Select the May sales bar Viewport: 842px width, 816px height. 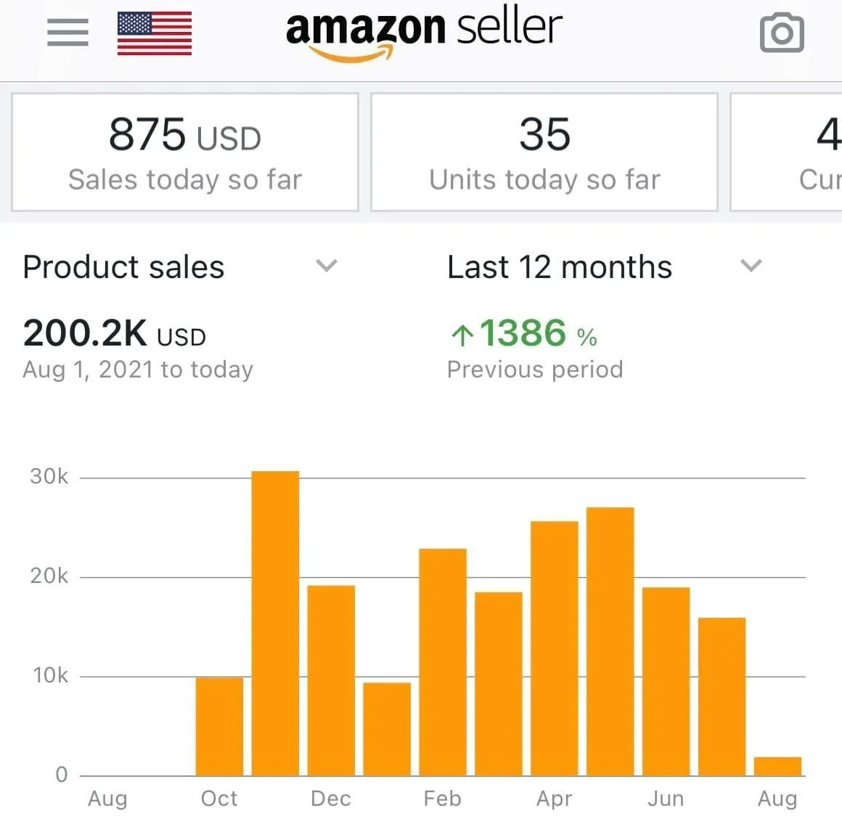tap(610, 642)
